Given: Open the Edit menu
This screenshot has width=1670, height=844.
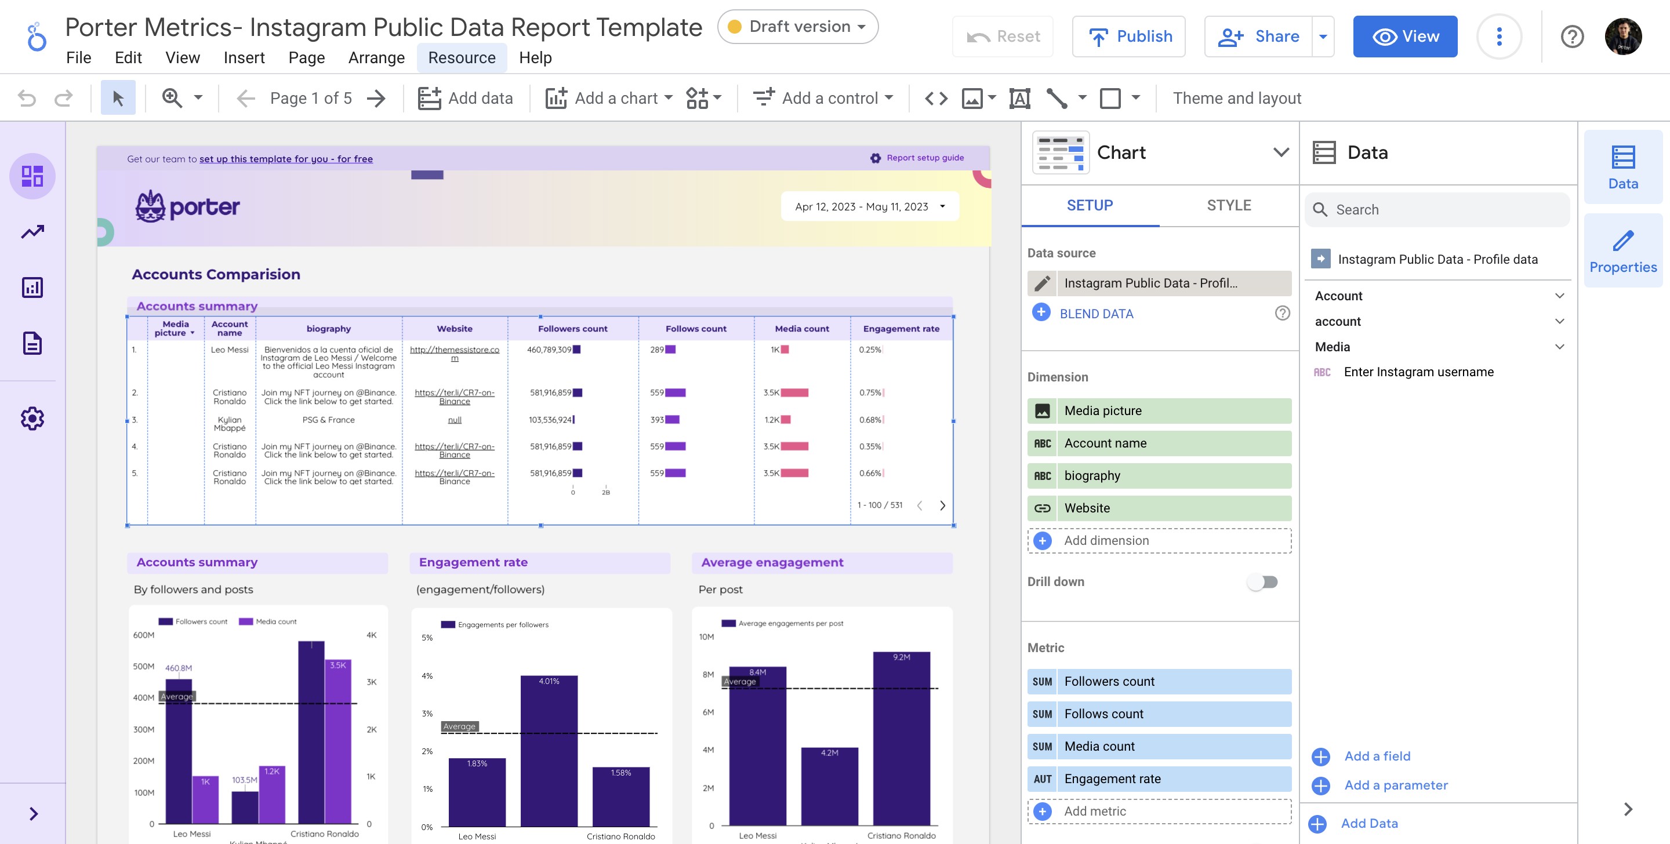Looking at the screenshot, I should [128, 58].
